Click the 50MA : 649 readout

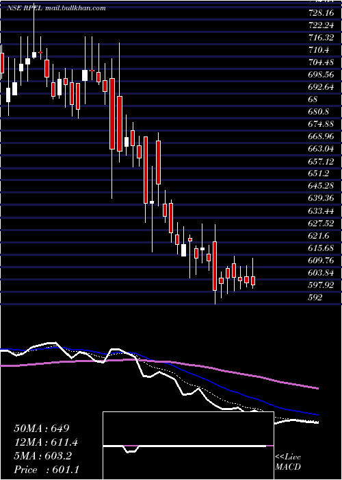42,429
